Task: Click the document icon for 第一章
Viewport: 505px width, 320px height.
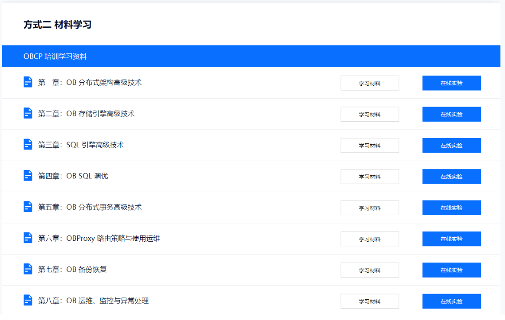Action: [27, 83]
